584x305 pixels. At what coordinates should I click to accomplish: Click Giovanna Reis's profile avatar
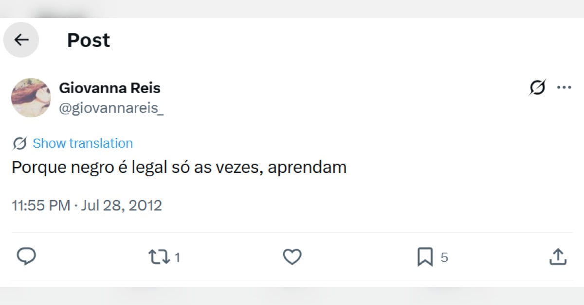31,97
